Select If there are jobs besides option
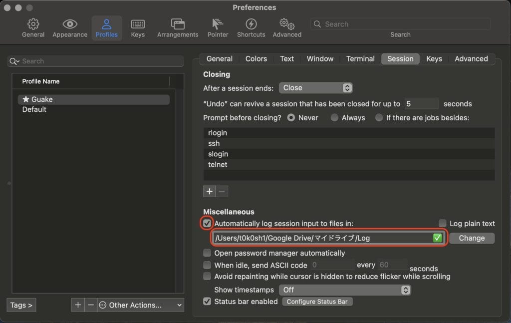The width and height of the screenshot is (511, 323). (x=379, y=118)
